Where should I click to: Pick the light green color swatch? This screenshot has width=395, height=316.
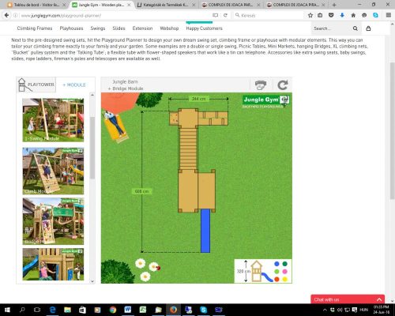coord(276,272)
